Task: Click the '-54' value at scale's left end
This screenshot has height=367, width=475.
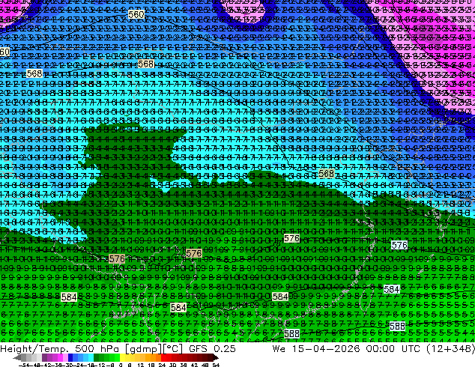Action: 24,365
